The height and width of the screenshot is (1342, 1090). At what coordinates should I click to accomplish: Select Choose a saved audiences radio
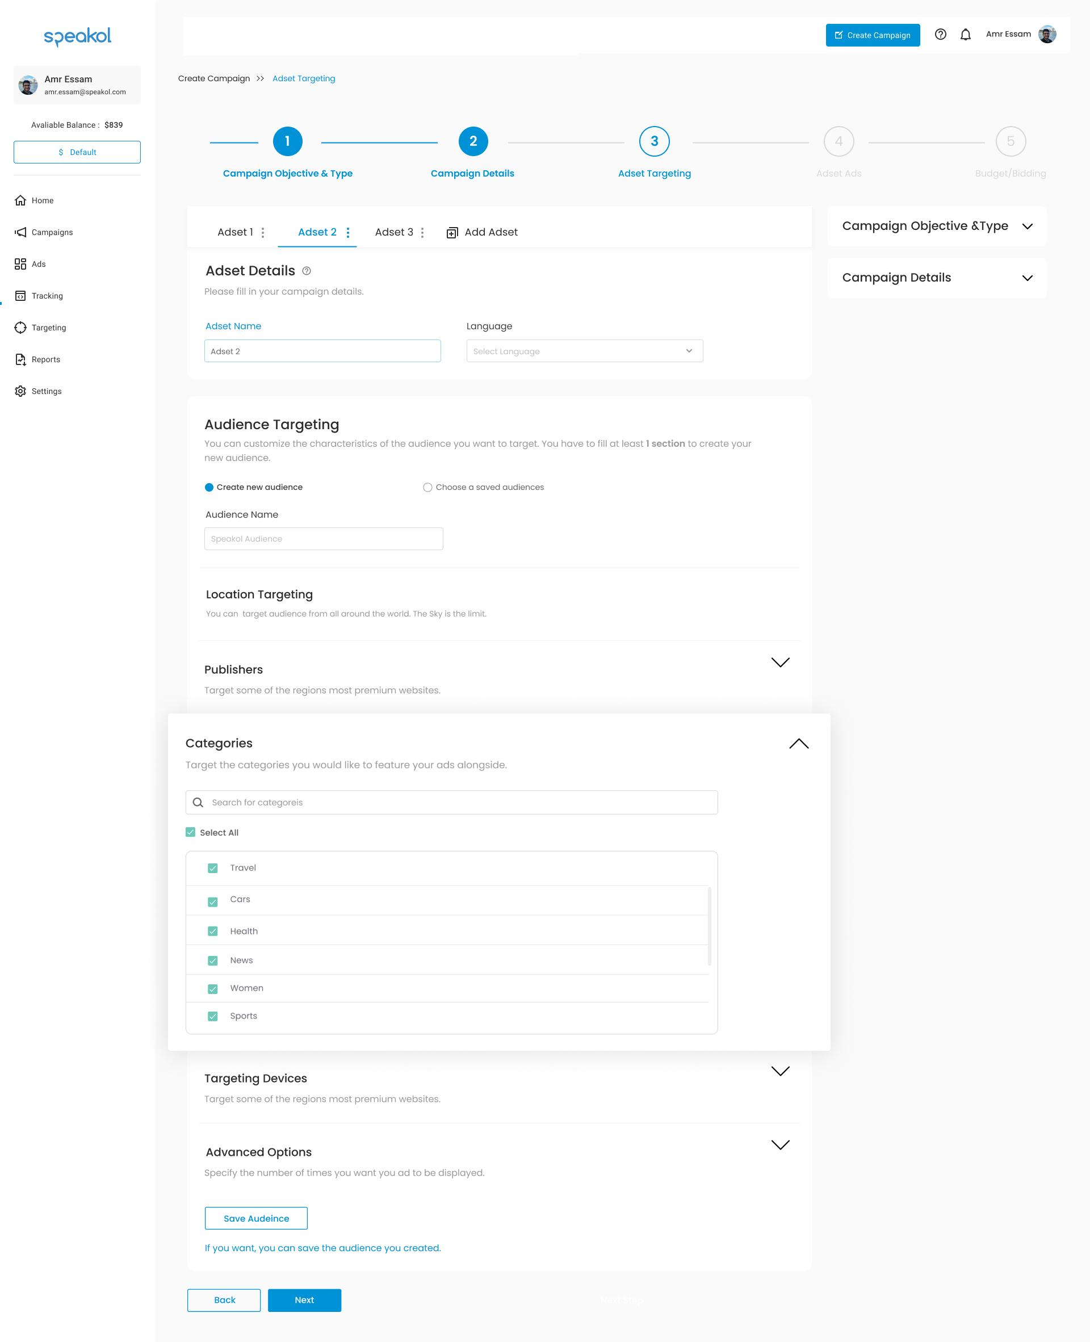click(427, 487)
